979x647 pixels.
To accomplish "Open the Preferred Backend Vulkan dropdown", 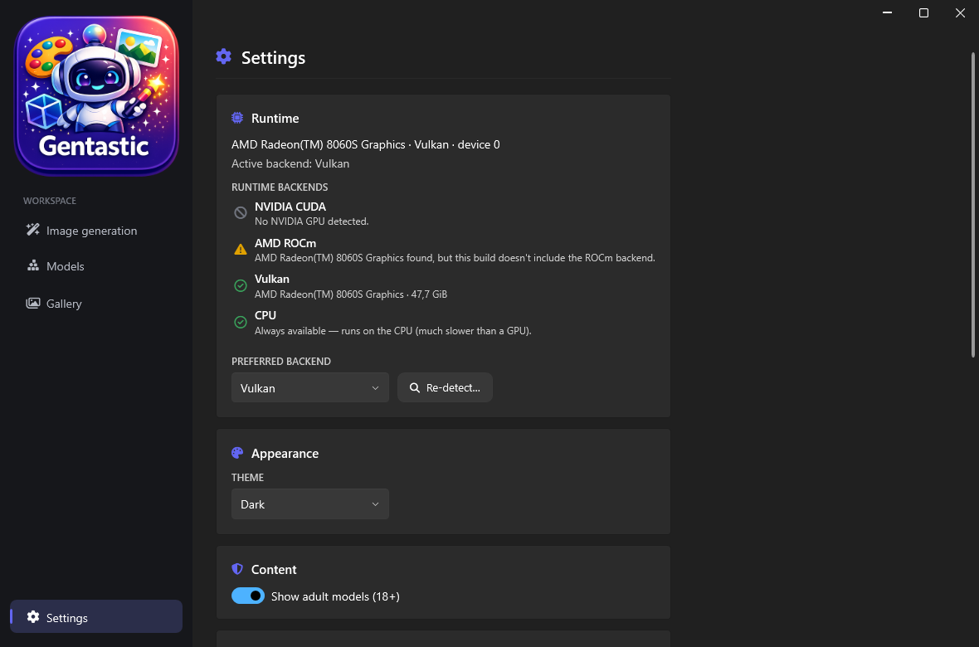I will tap(310, 388).
